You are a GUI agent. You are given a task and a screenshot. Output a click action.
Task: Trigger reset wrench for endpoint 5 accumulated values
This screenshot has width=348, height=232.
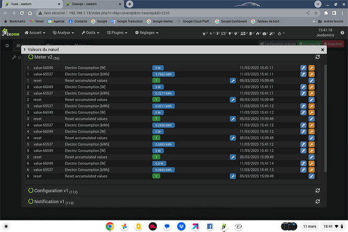tap(233, 157)
